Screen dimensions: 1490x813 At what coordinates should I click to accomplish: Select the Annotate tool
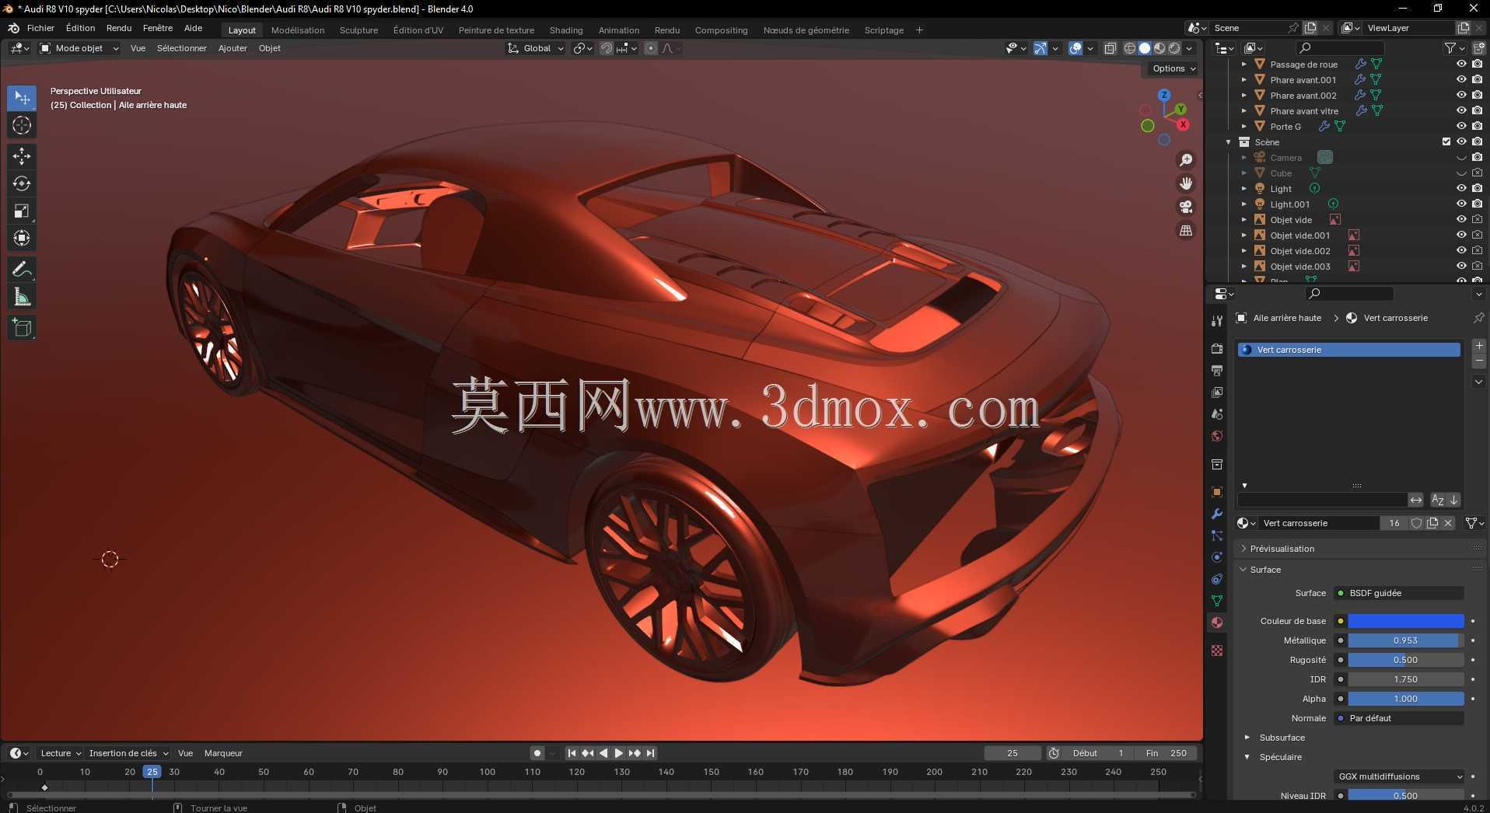[x=22, y=270]
